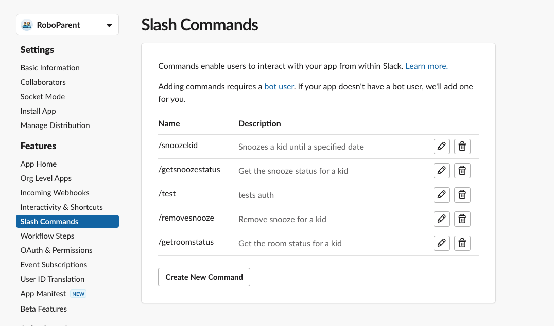Edit the /test command
This screenshot has width=554, height=326.
click(441, 194)
